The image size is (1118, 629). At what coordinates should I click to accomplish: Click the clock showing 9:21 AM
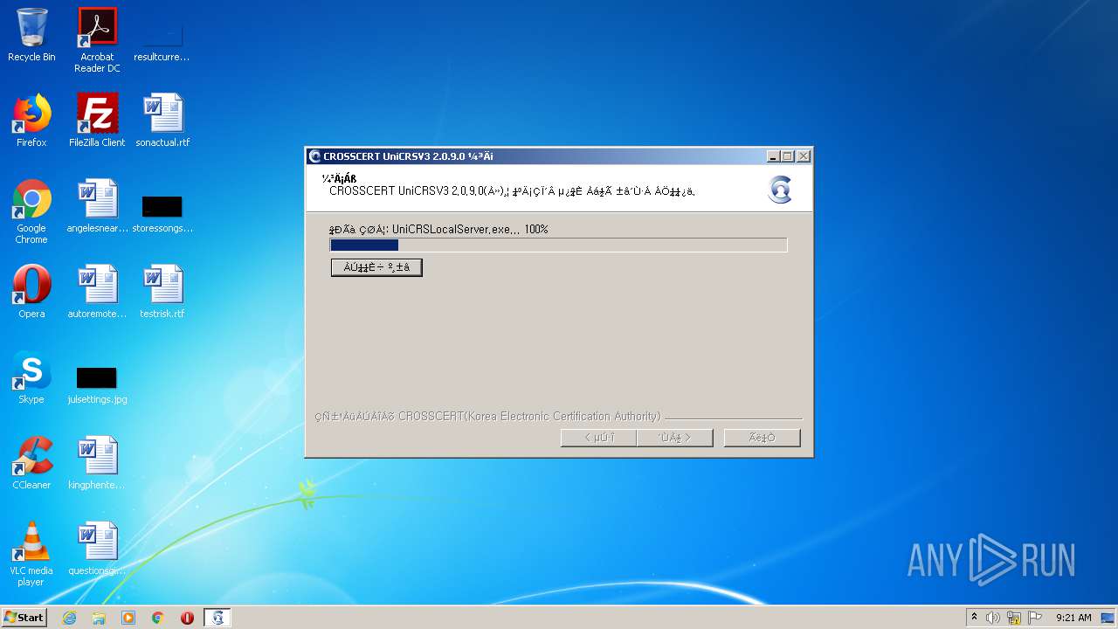pos(1073,618)
